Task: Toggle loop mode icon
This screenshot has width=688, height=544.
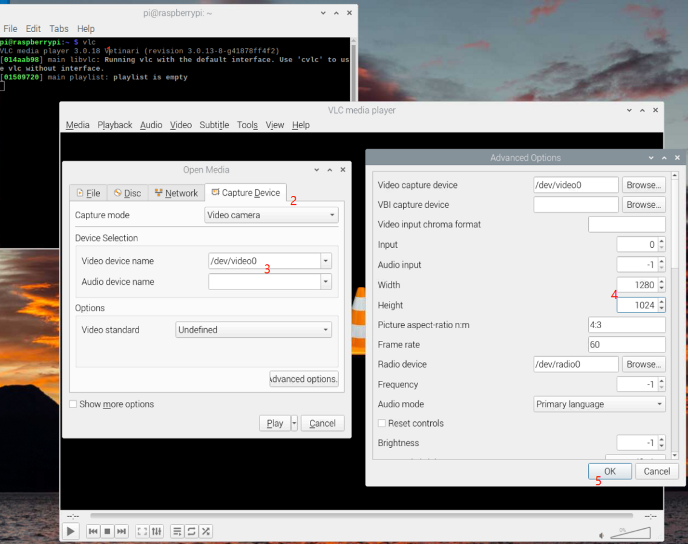Action: pos(191,531)
